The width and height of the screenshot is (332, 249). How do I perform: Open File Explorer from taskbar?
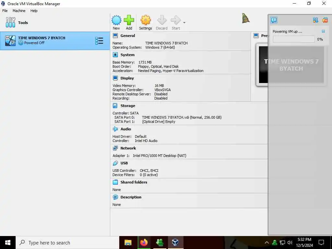click(128, 243)
